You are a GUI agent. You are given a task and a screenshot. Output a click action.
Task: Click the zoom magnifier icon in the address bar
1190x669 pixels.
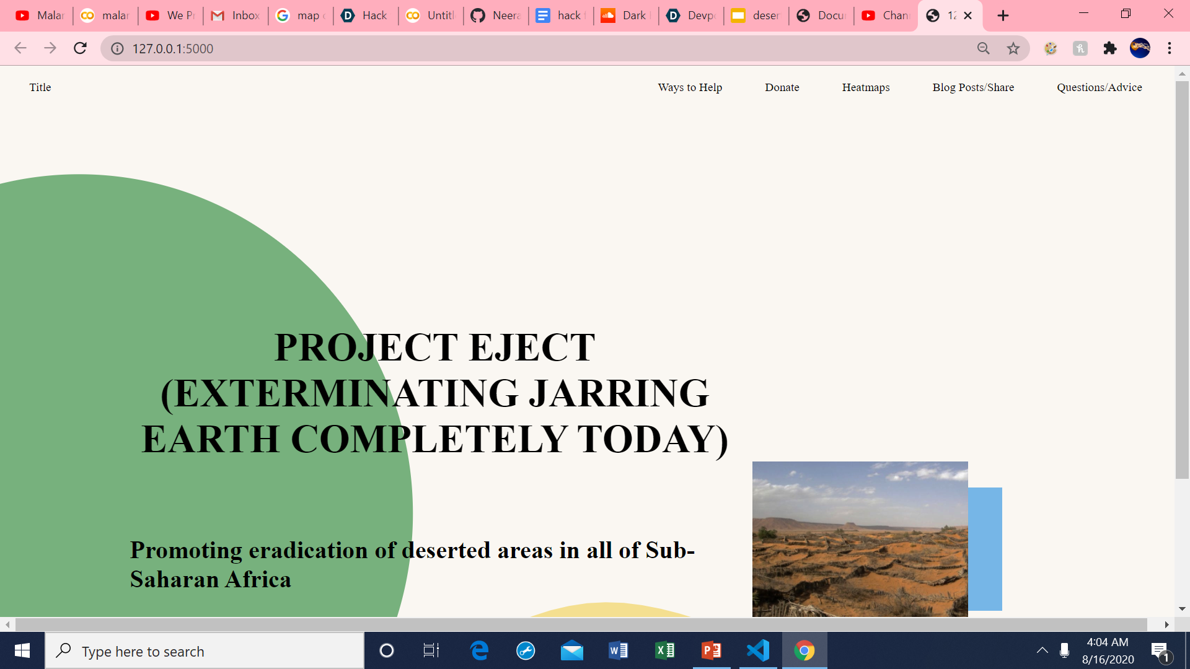coord(984,48)
